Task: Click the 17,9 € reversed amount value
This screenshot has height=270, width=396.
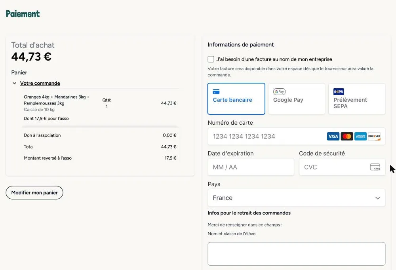Action: pos(170,158)
